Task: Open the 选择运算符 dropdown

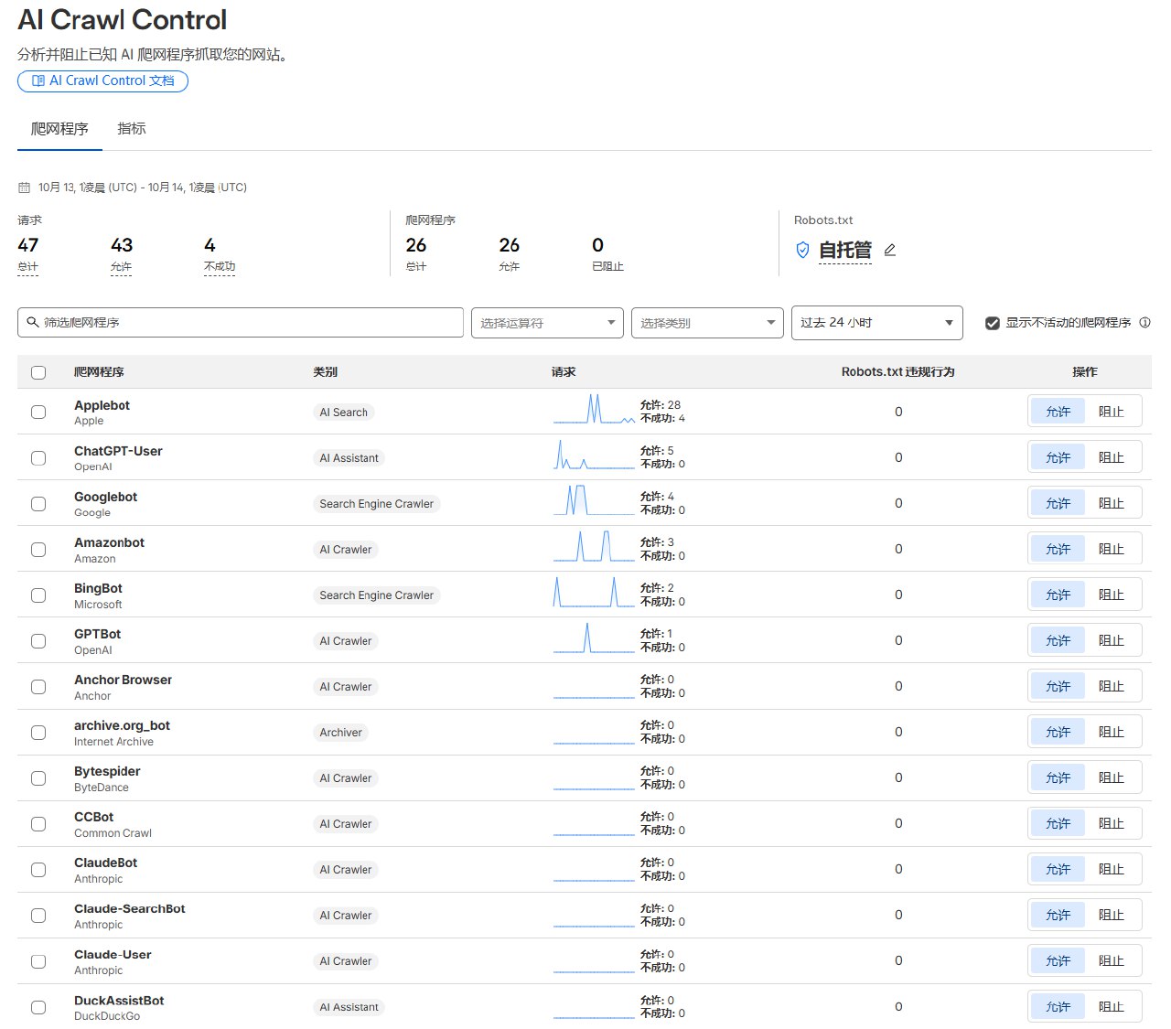Action: 547,323
